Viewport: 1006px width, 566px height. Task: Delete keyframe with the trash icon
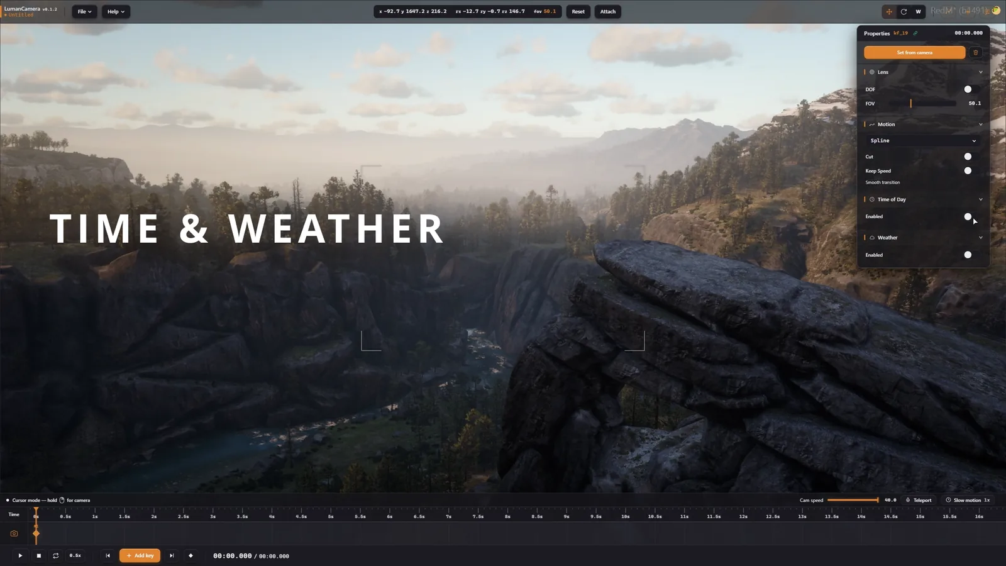click(975, 52)
